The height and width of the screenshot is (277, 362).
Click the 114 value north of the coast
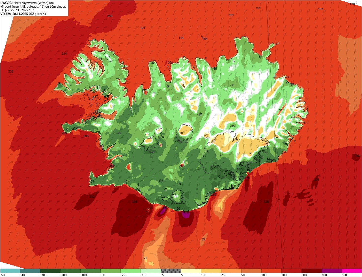point(181,38)
